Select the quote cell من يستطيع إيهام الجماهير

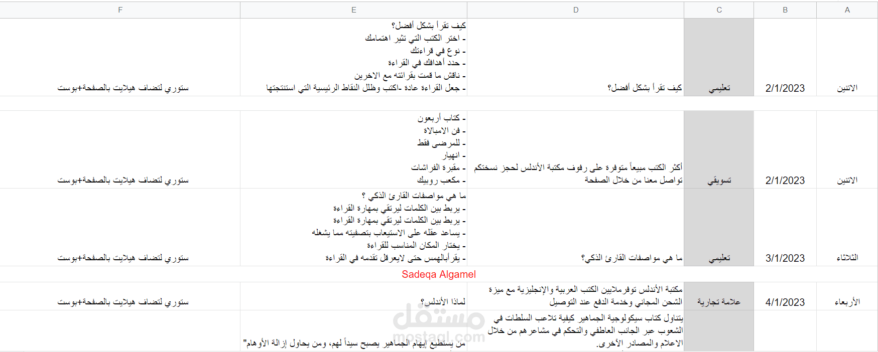(354, 330)
